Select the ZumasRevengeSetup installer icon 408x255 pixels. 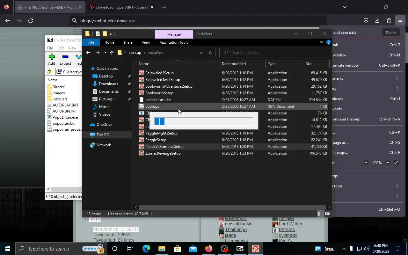coord(142,153)
